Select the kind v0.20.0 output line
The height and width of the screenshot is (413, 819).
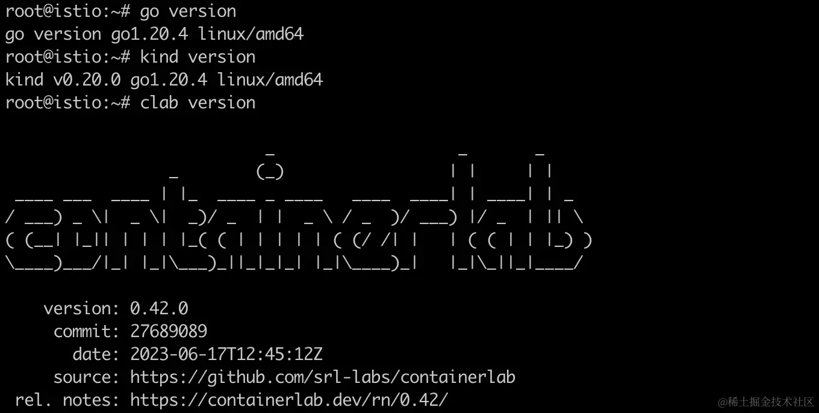[x=164, y=80]
